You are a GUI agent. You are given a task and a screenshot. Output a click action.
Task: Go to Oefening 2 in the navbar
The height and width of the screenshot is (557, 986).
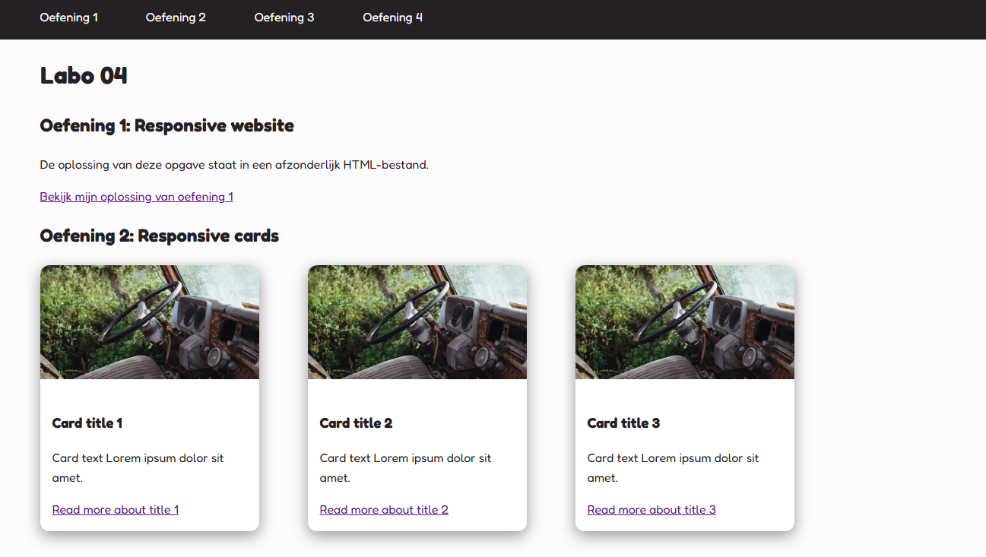click(176, 17)
